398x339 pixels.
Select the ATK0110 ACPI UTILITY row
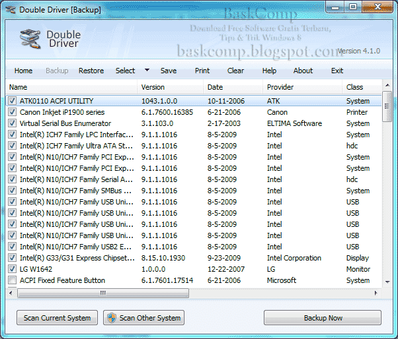tap(194, 101)
